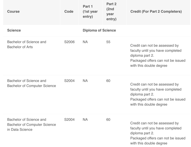Click the Credit (For Part 2 Completers) header
Viewport: 191px width, 147px height.
(x=156, y=11)
